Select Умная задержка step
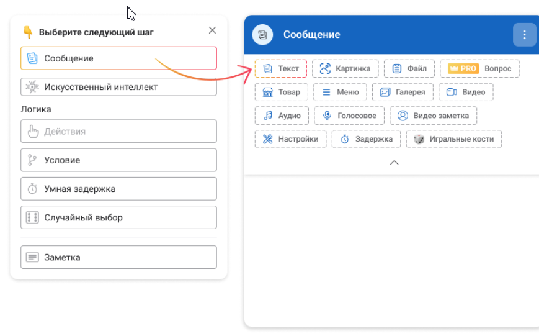The height and width of the screenshot is (336, 539). 118,189
